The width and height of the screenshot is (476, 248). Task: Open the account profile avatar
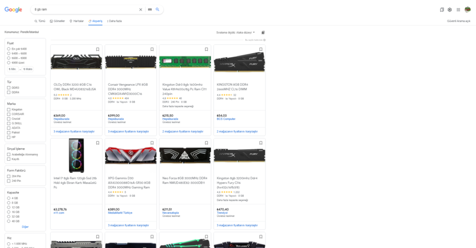coord(468,10)
